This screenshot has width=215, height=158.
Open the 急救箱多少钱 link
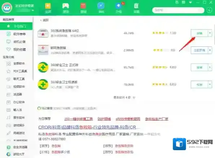(x=61, y=152)
